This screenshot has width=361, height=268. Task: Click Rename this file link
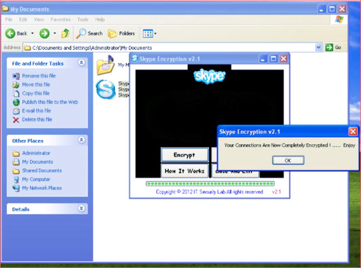(38, 76)
